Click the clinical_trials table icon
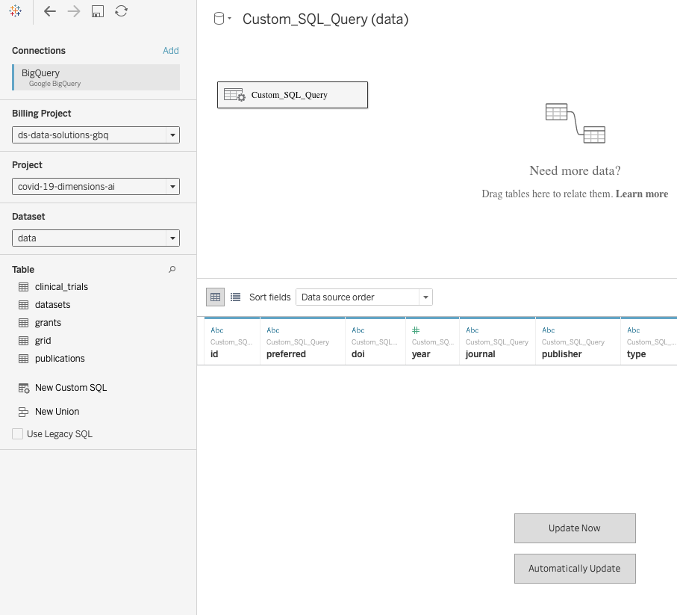677x615 pixels. pyautogui.click(x=24, y=287)
